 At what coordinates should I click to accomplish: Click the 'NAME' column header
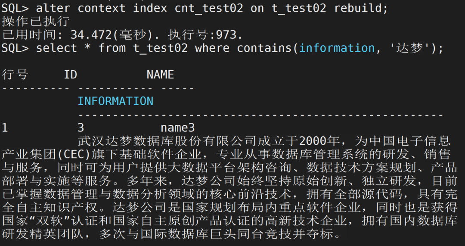coord(160,75)
